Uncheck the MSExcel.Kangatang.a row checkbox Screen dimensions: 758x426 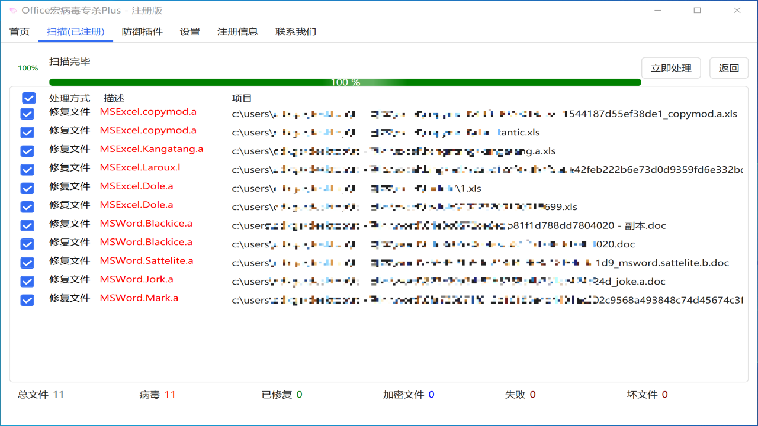click(x=27, y=151)
